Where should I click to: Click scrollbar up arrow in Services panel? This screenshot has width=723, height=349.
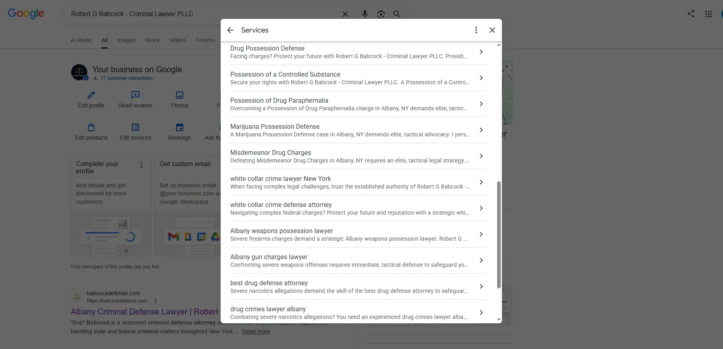click(499, 45)
